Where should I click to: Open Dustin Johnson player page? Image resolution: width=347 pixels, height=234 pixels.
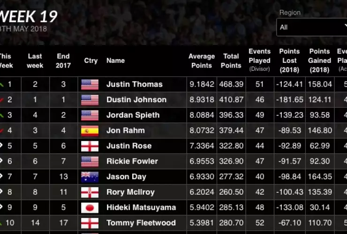click(136, 100)
